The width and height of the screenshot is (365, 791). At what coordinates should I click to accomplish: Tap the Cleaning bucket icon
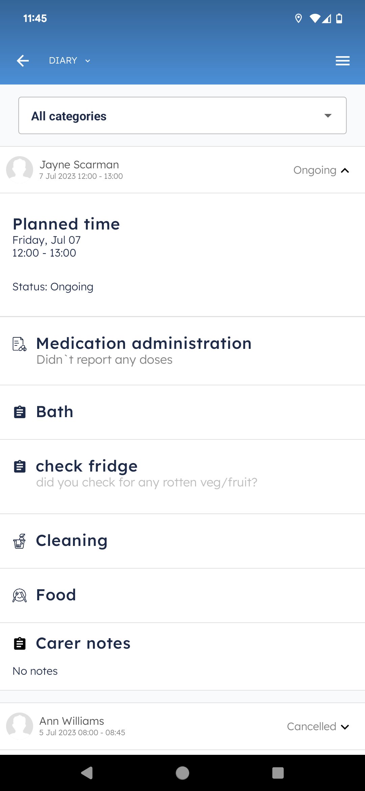(x=20, y=541)
